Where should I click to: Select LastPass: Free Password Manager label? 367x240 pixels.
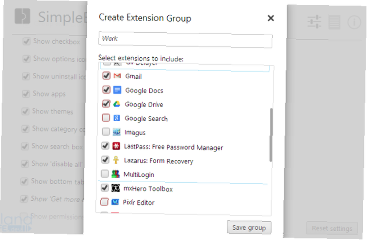(174, 147)
